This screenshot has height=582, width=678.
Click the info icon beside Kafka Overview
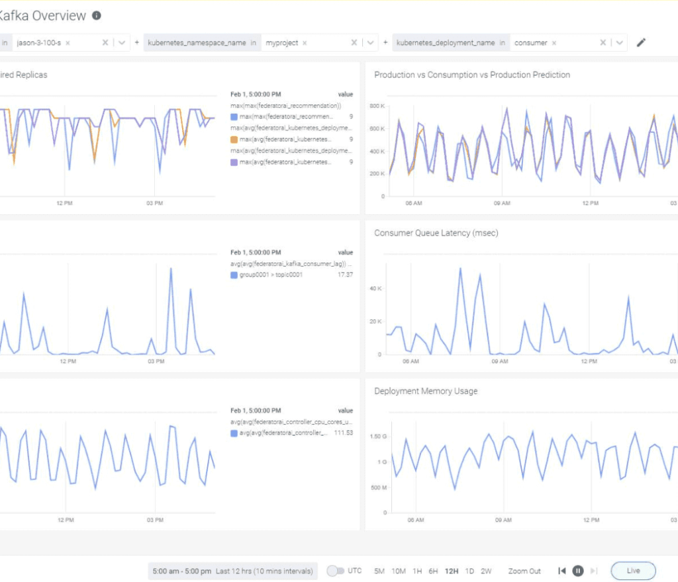coord(97,15)
